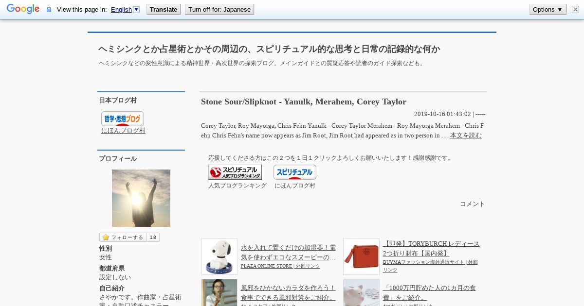This screenshot has height=306, width=584.
Task: Click Turn off for: Japanese button
Action: click(219, 9)
